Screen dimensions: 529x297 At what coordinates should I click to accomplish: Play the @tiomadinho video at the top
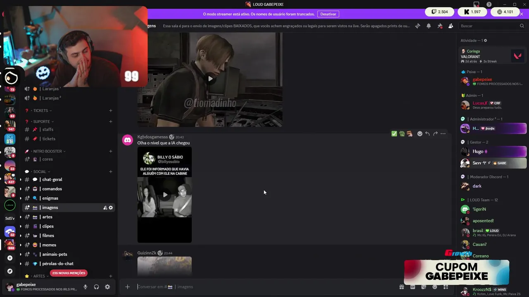tap(210, 79)
